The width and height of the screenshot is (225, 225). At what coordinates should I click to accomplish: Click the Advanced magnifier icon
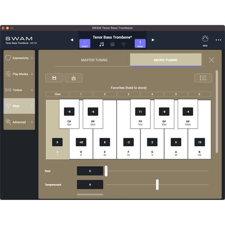click(8, 122)
